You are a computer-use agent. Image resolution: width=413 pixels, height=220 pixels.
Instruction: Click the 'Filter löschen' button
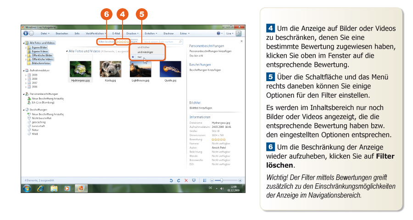(x=106, y=42)
